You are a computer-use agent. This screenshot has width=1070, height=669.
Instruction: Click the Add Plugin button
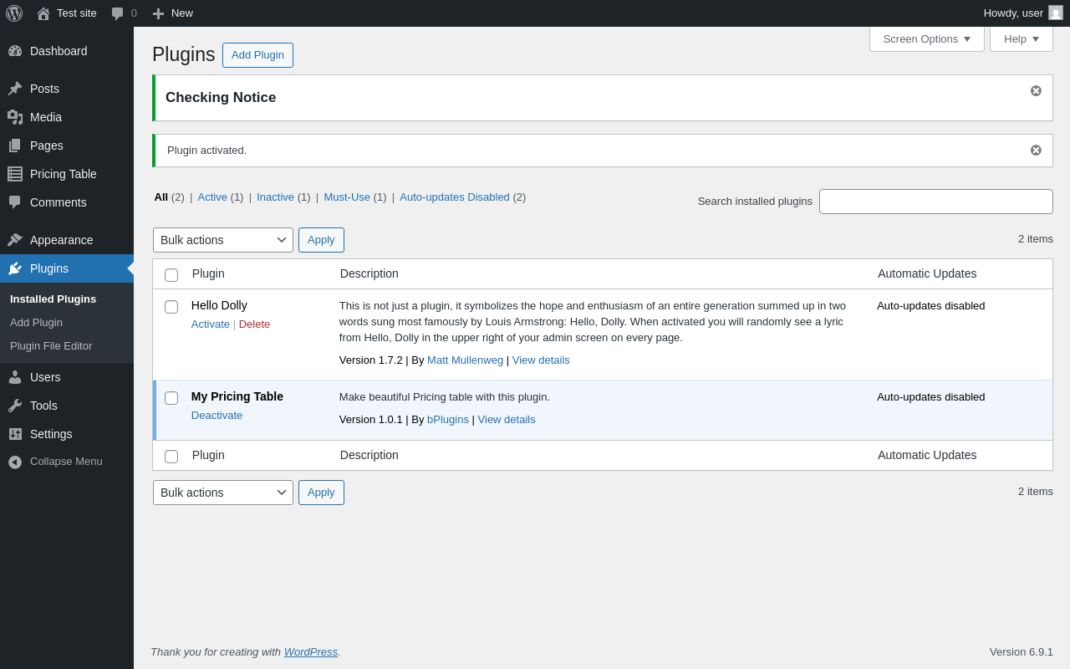click(257, 55)
